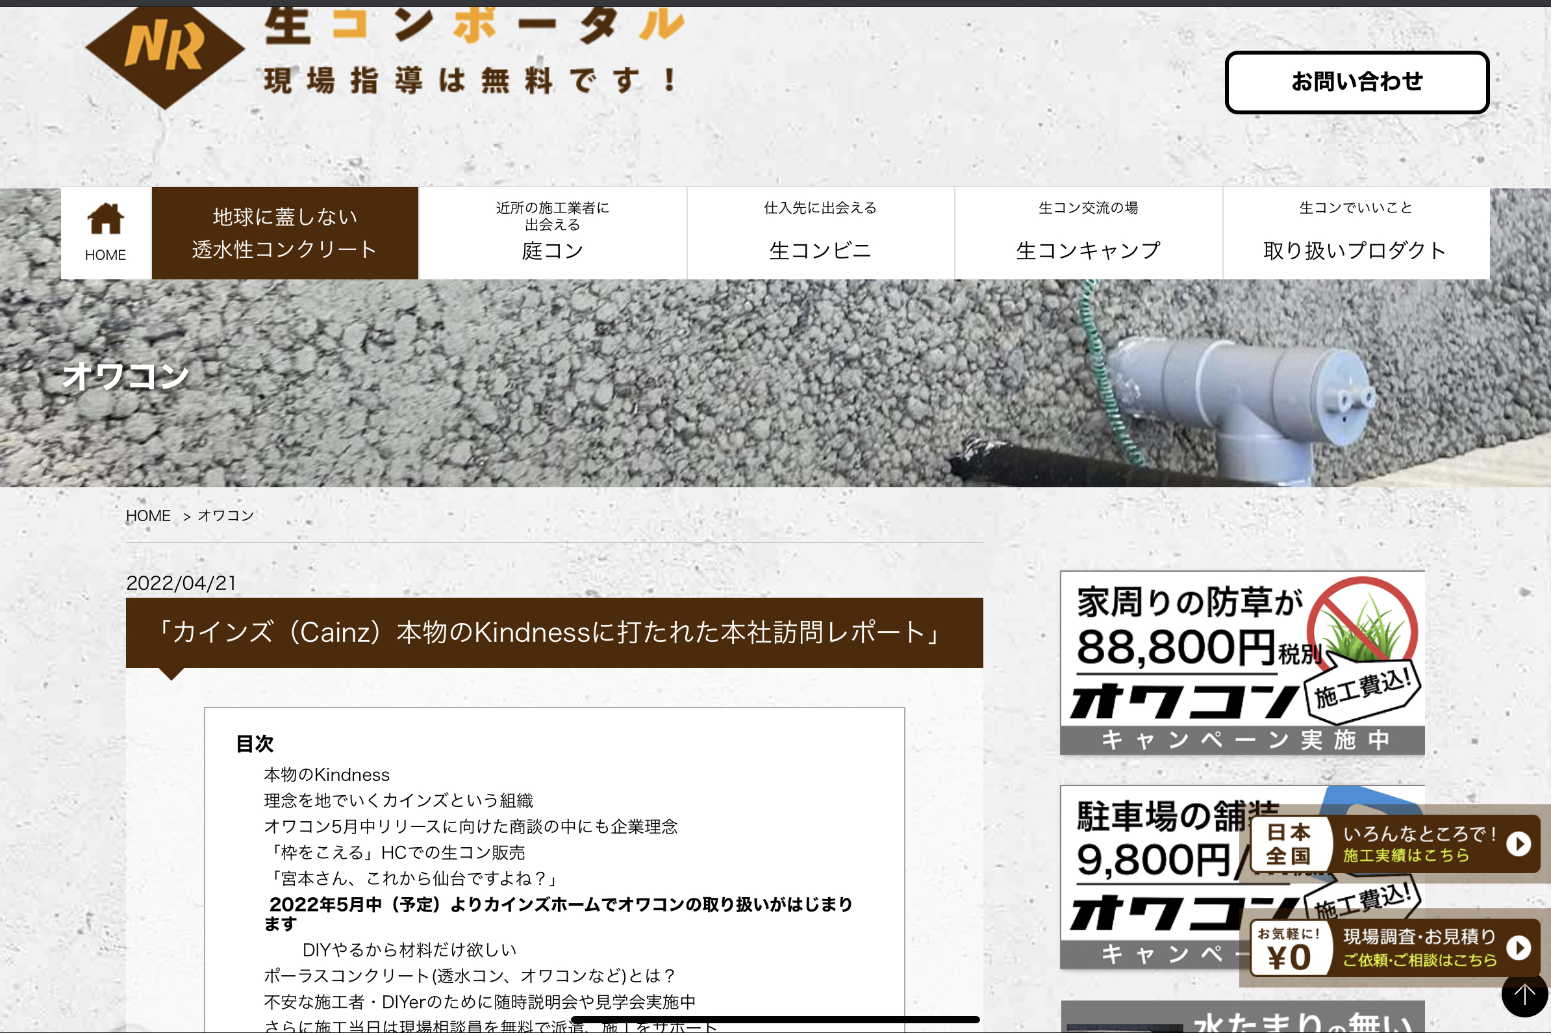
Task: Open 取り扱いプロダクト menu item
Action: pyautogui.click(x=1356, y=233)
